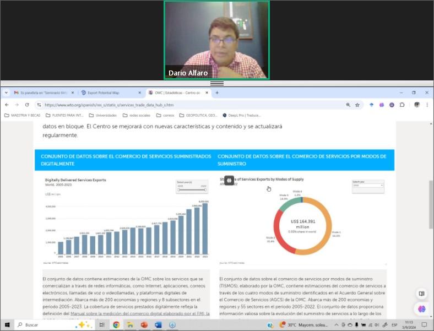Bookmark this page with the star icon
The image size is (434, 331).
point(357,105)
